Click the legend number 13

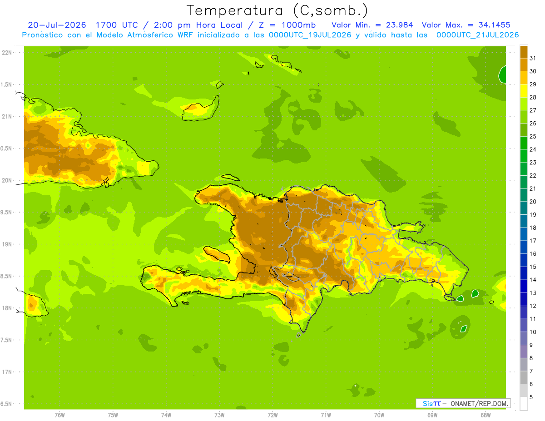(x=533, y=293)
